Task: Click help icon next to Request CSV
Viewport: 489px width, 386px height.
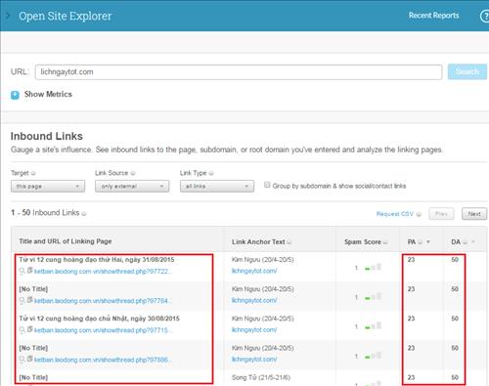Action: 419,214
